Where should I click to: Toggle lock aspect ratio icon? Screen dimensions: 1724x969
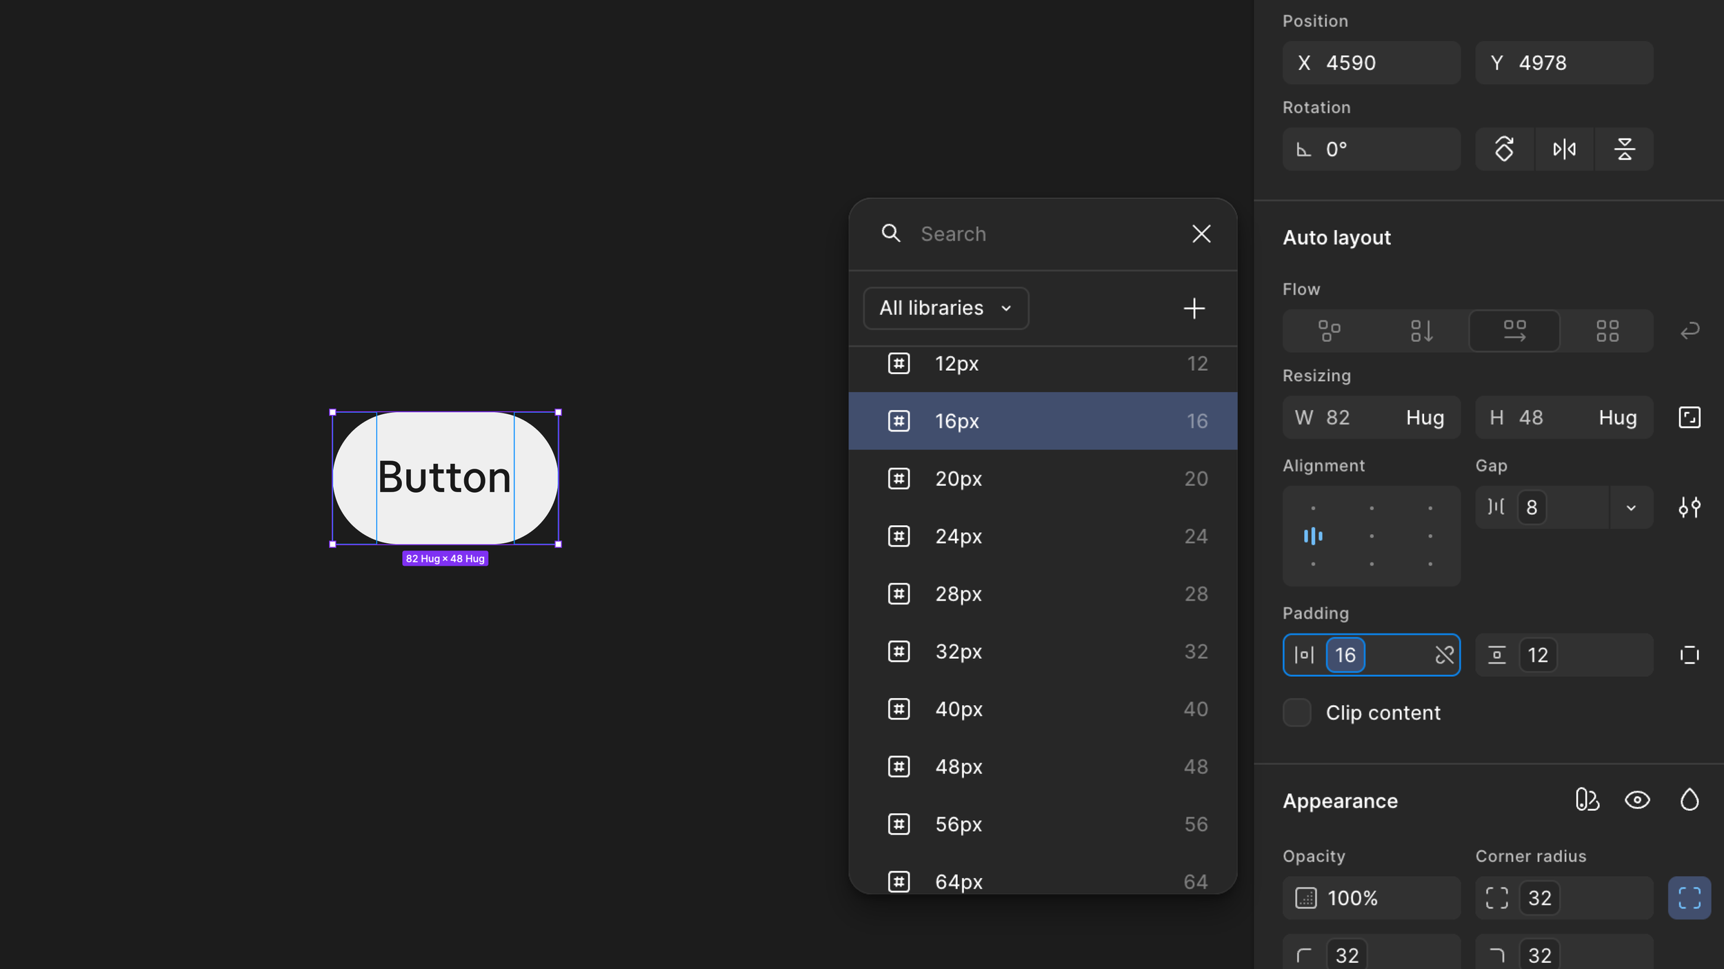tap(1690, 418)
